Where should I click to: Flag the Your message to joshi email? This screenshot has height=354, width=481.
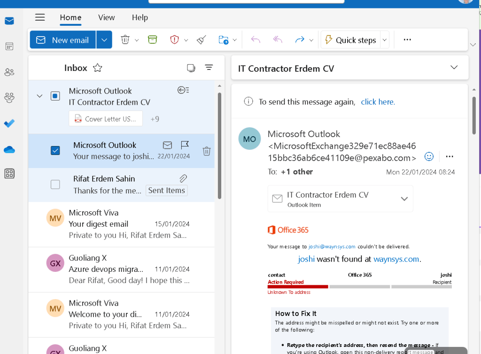coord(185,145)
